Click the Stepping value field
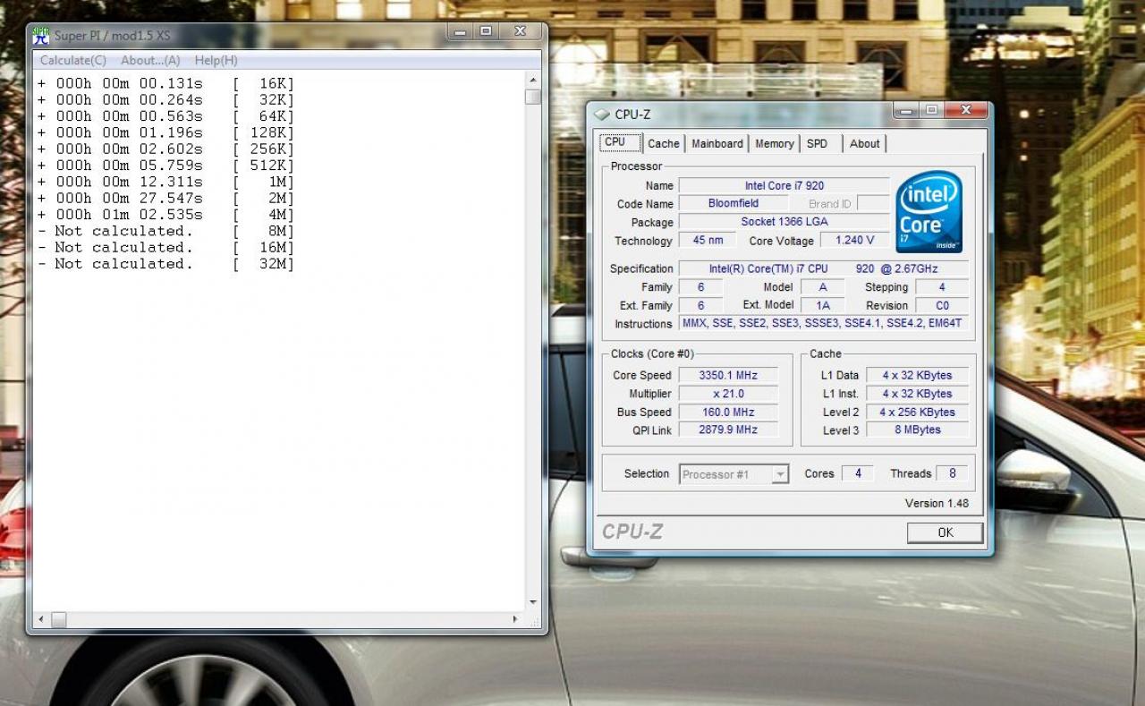 [x=941, y=287]
